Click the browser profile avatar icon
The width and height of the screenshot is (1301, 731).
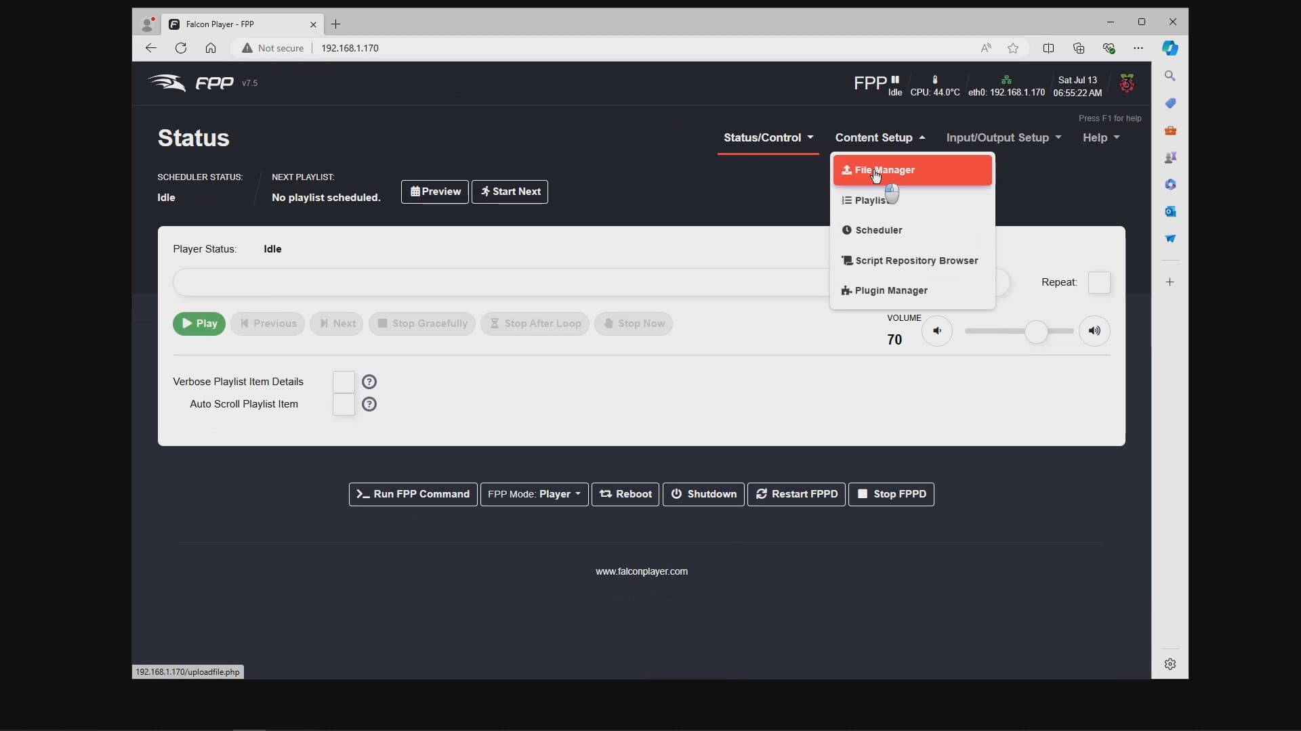click(147, 24)
